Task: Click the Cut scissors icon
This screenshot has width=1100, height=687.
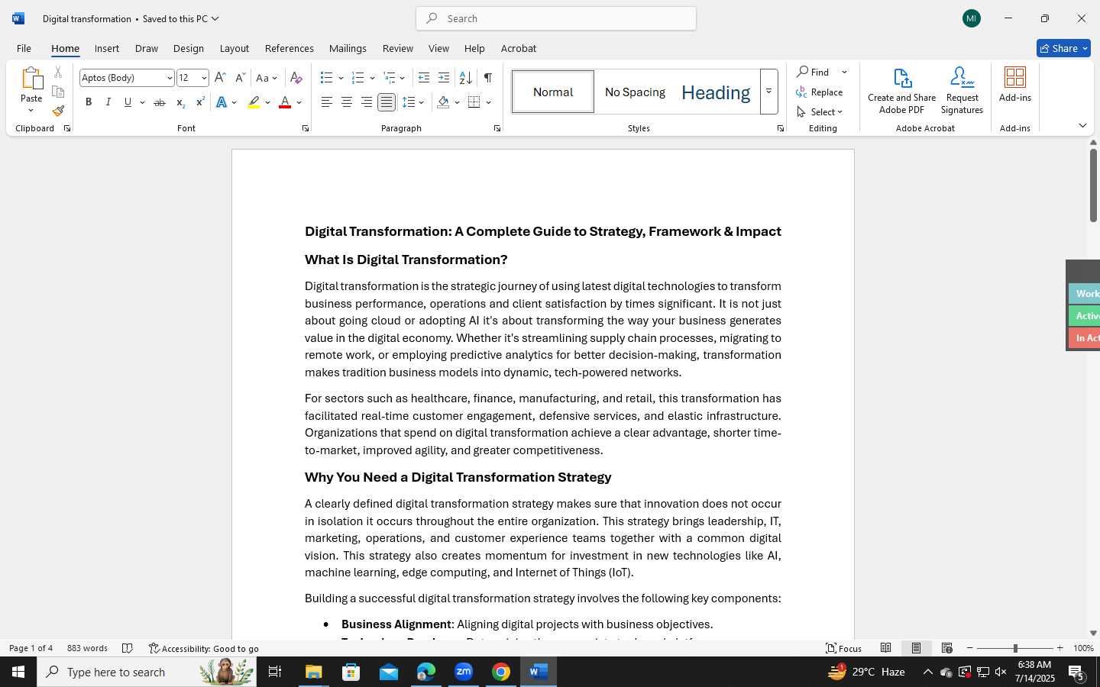Action: coord(58,73)
